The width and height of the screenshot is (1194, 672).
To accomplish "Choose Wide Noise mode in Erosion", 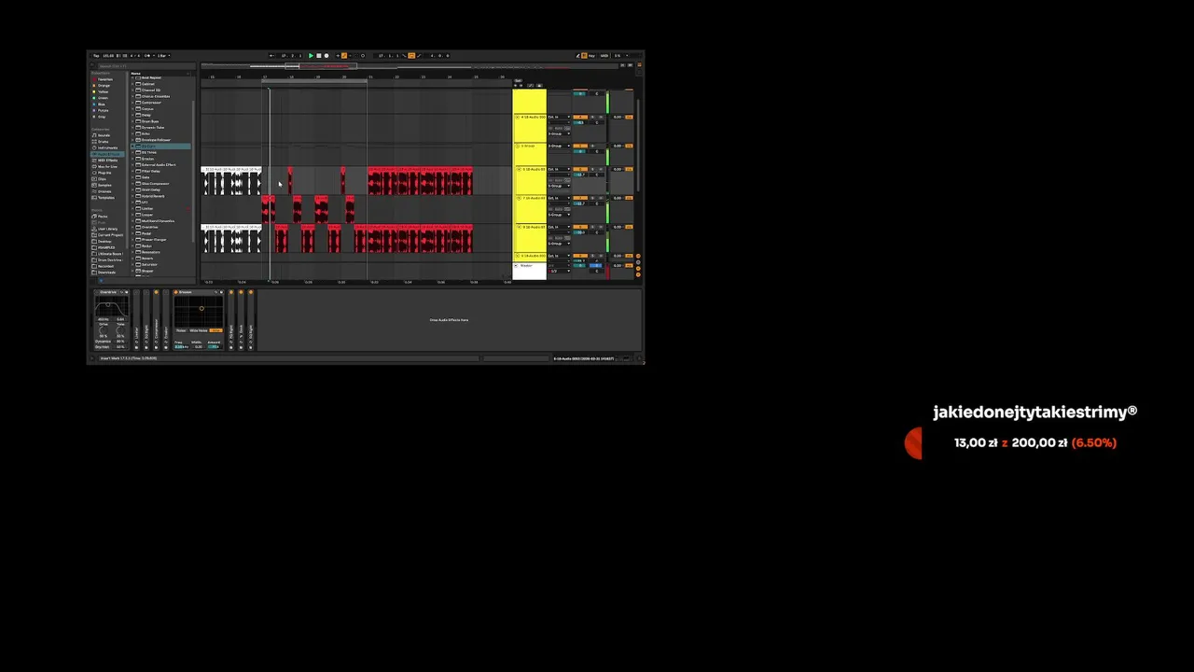I will (x=199, y=330).
